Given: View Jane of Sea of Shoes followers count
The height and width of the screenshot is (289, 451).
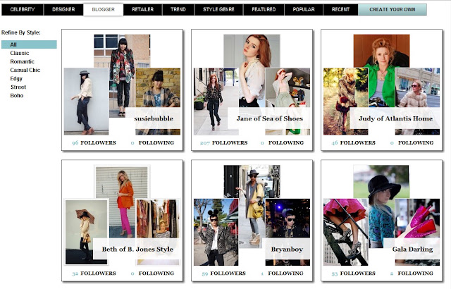Looking at the screenshot, I should coord(224,142).
